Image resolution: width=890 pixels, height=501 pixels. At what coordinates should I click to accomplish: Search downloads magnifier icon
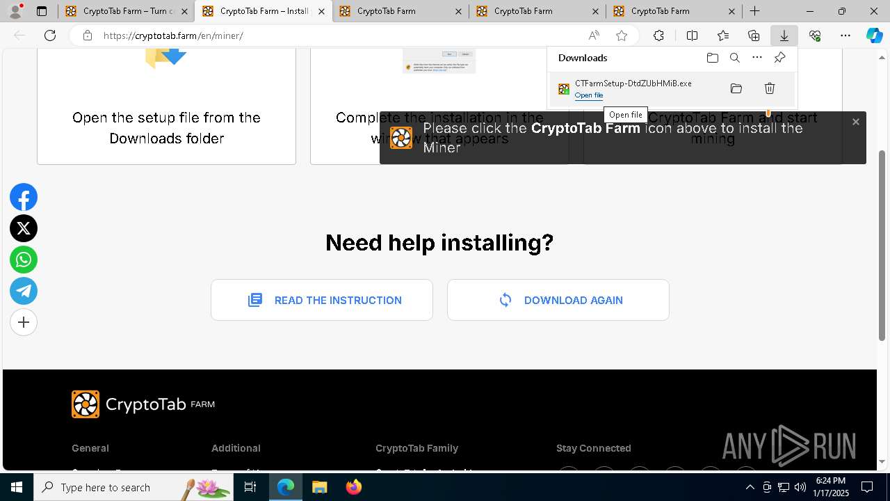click(x=735, y=58)
